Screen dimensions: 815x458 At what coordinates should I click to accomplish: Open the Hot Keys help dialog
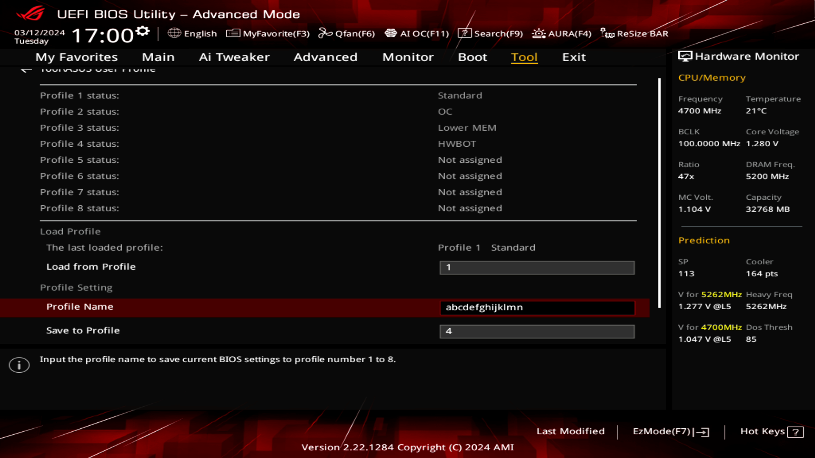770,431
